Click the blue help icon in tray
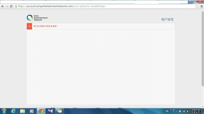This screenshot has width=204, height=114. 171,111
